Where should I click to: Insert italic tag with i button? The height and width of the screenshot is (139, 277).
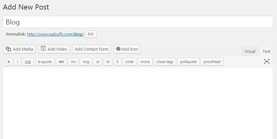click(x=18, y=62)
